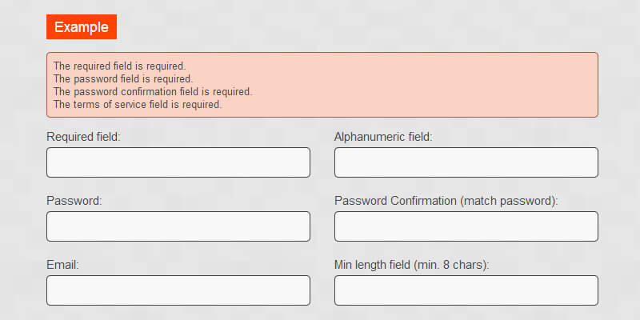640x320 pixels.
Task: Select the Password Confirmation input box
Action: coord(466,226)
